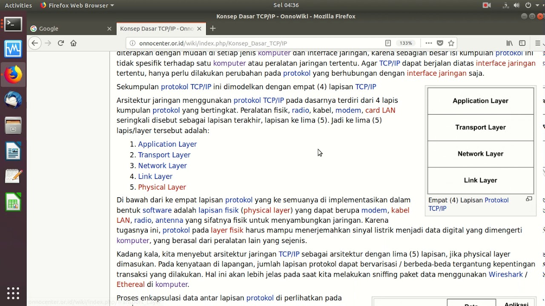Open the software link
Screen dimensions: 545x306
[157, 210]
